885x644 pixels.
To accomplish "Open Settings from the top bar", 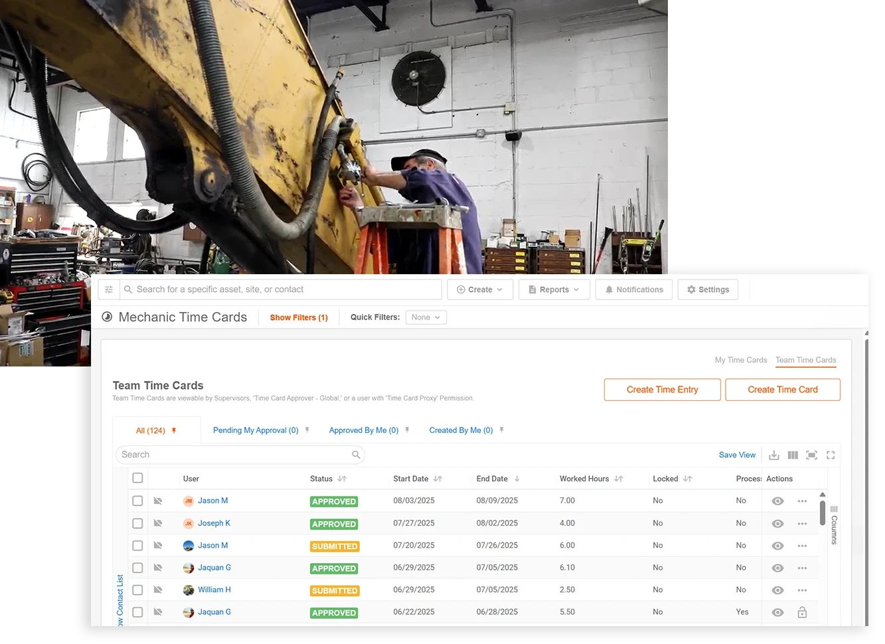I will tap(708, 289).
